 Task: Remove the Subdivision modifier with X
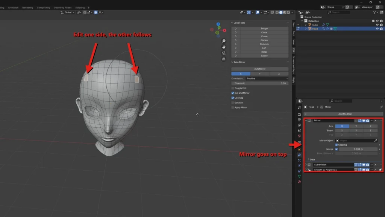click(x=376, y=165)
